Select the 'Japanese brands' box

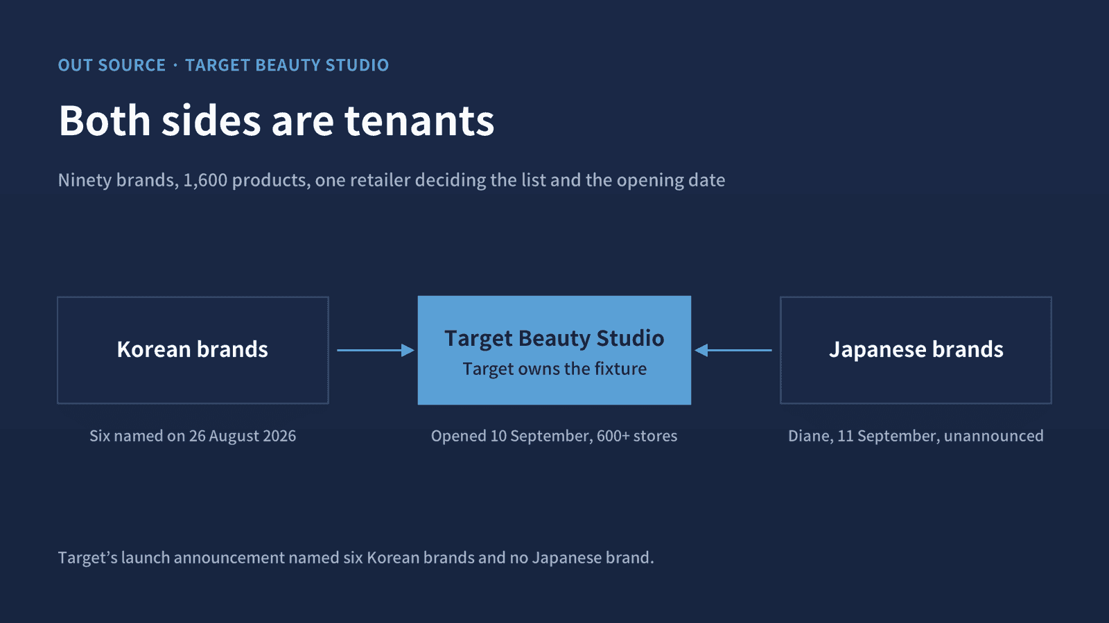tap(916, 350)
